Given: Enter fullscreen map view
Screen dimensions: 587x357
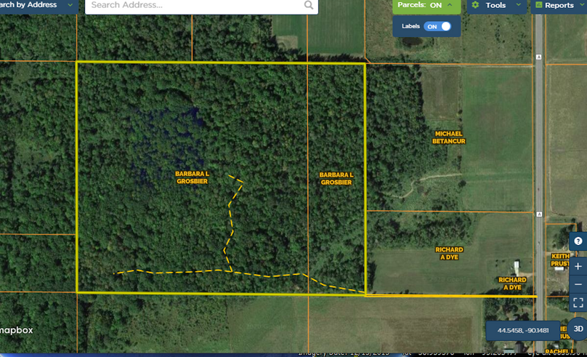Looking at the screenshot, I should tap(578, 302).
